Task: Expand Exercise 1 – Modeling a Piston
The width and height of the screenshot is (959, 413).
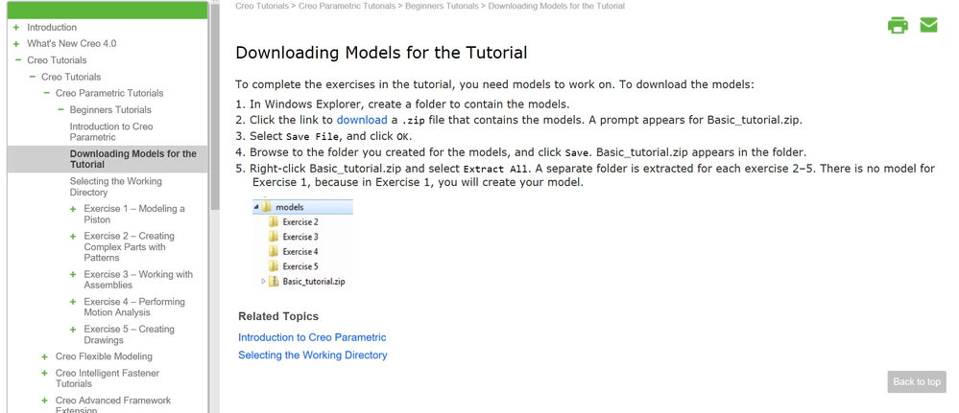Action: click(73, 209)
